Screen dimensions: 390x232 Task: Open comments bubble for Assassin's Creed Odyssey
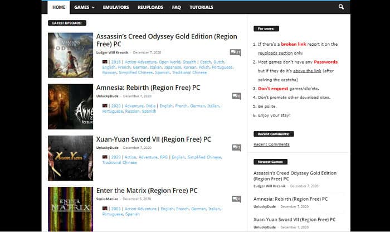(x=235, y=52)
